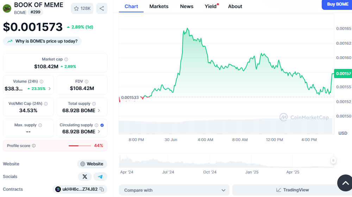Click the $108.42M market cap value
The width and height of the screenshot is (352, 197).
[46, 66]
